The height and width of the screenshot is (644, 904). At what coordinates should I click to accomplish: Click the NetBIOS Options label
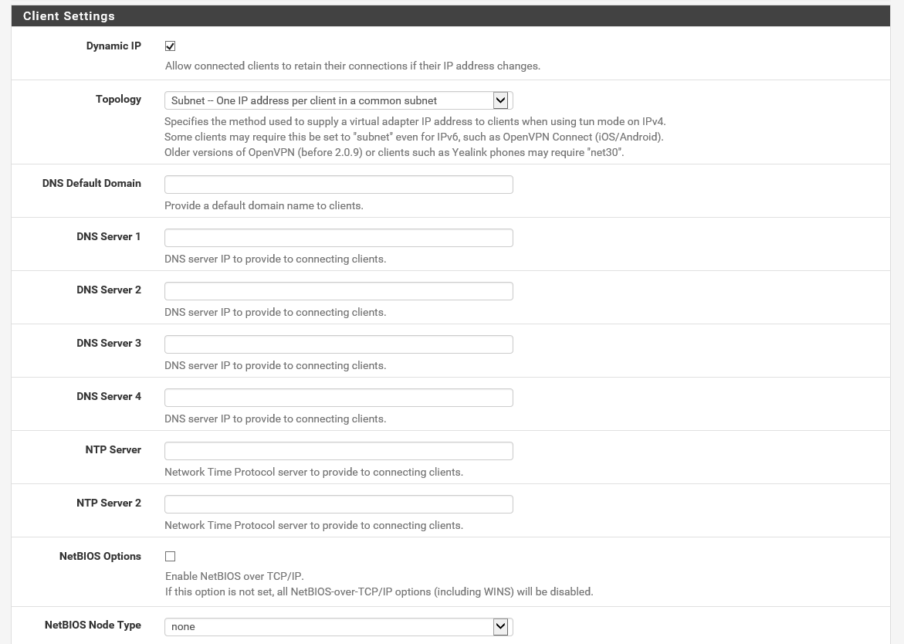point(100,557)
